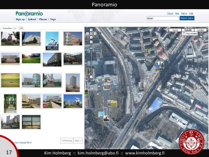Click the Next page button
The image size is (209, 157).
pyautogui.click(x=78, y=141)
